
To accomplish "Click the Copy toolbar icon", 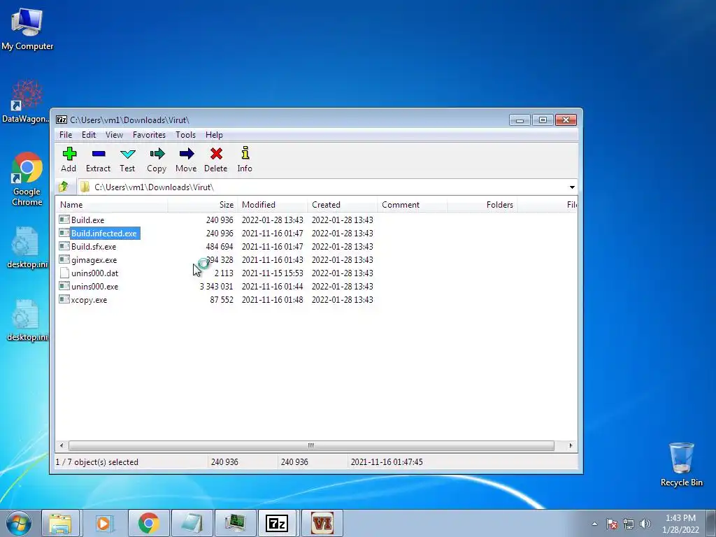I will (157, 154).
